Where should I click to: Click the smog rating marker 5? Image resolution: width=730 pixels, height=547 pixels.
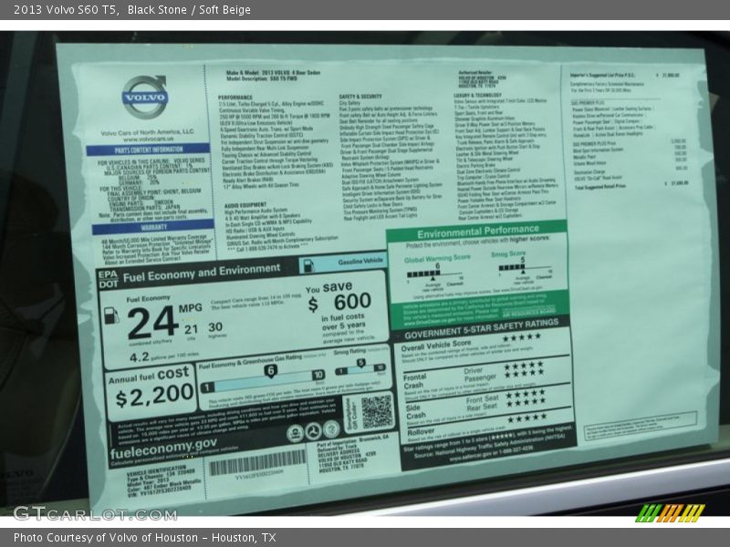click(360, 363)
